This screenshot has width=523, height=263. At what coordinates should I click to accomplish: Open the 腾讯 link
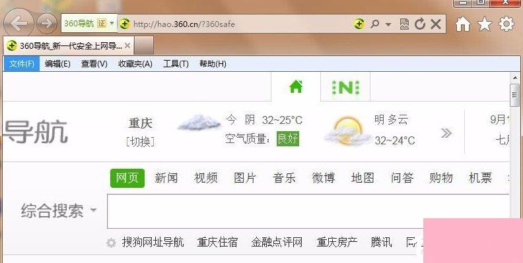click(381, 242)
